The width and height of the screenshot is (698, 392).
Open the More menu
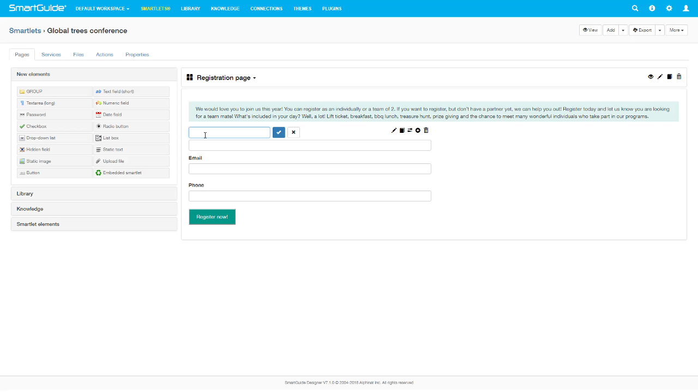[x=676, y=30]
